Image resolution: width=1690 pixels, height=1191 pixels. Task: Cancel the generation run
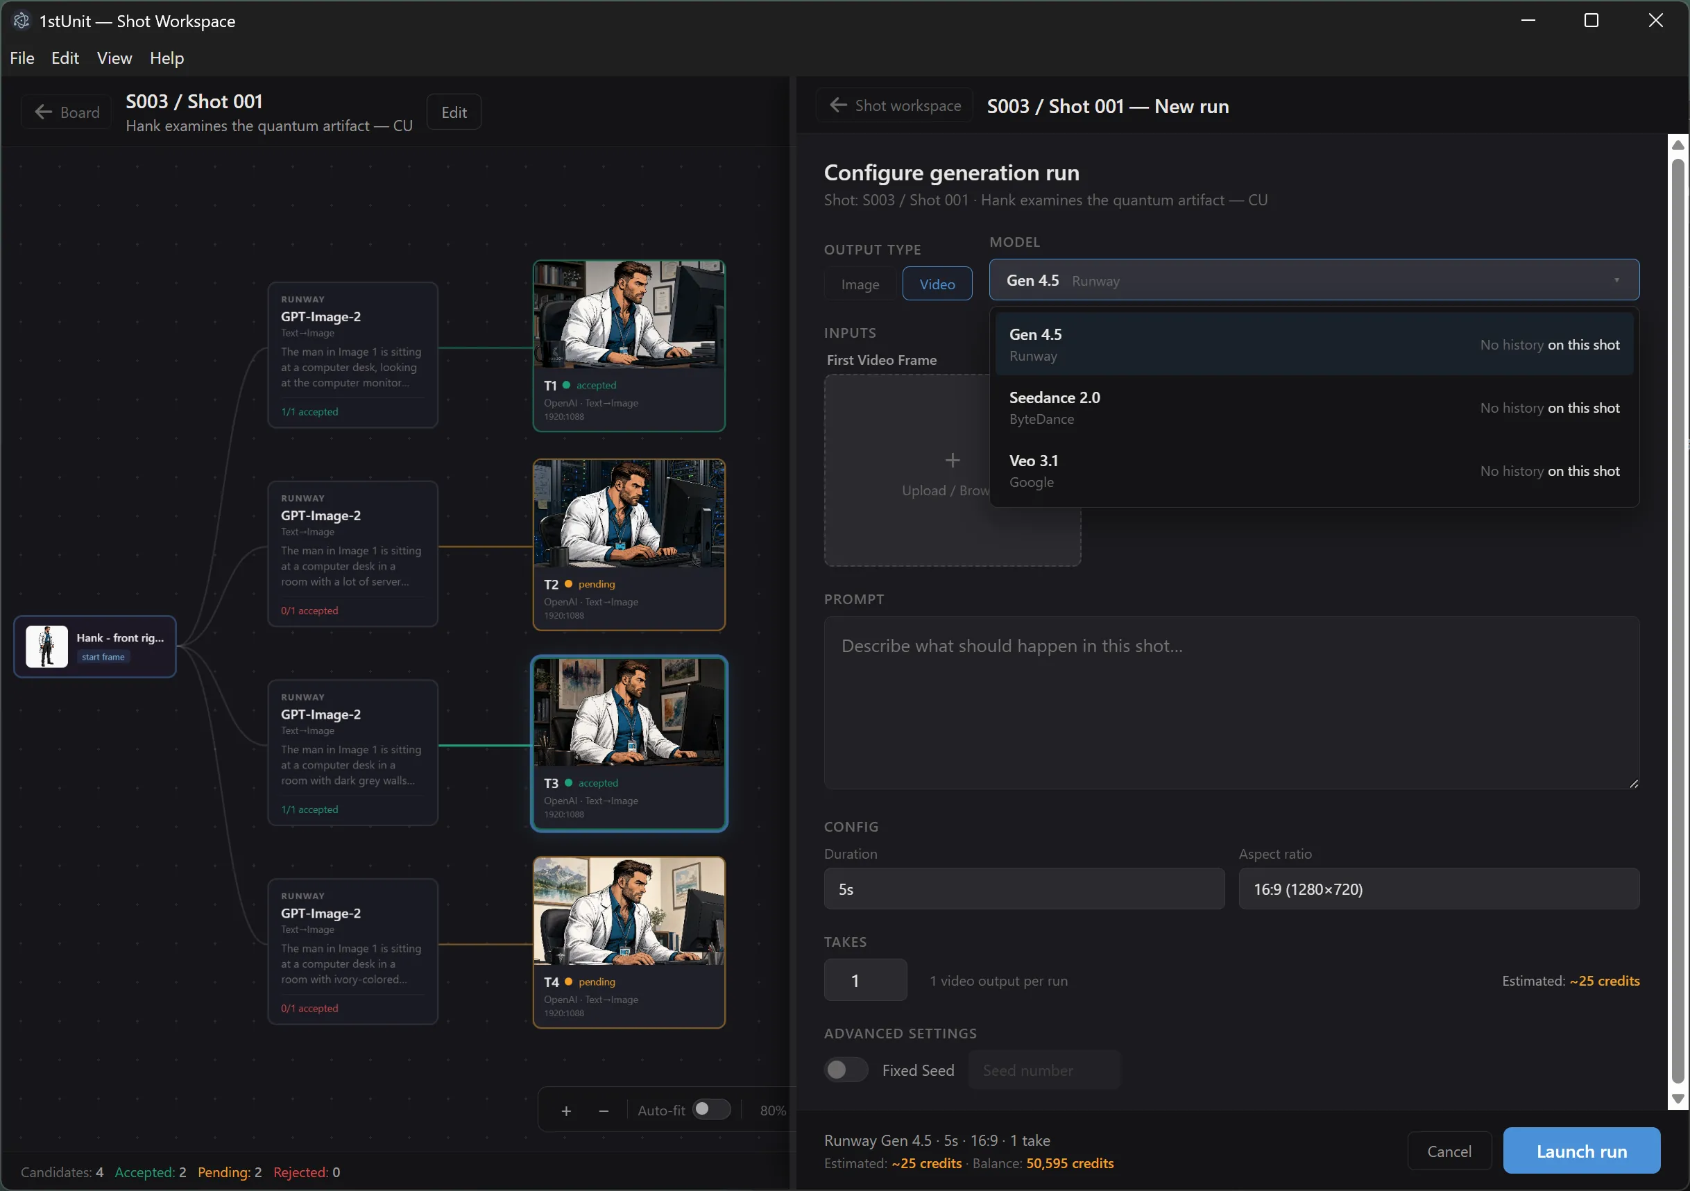pos(1449,1151)
